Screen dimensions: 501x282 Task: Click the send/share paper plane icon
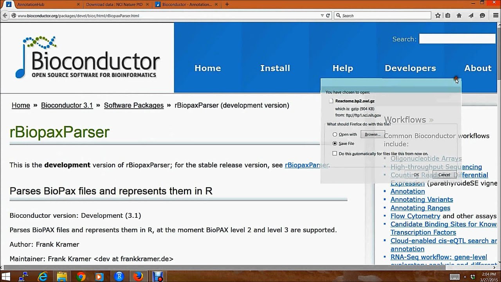(471, 16)
